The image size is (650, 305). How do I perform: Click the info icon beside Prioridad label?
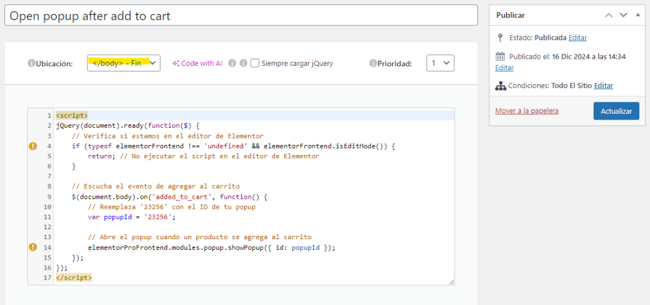pos(373,64)
